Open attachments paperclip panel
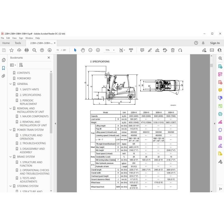 (x=4, y=76)
